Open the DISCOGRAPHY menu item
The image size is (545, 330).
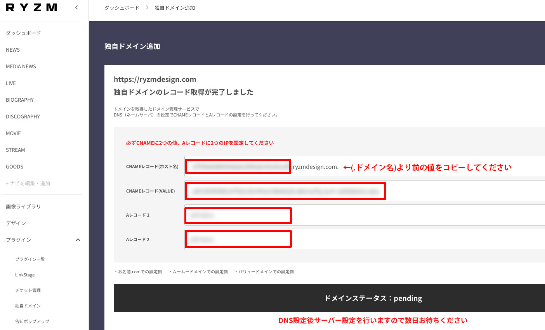(x=23, y=116)
